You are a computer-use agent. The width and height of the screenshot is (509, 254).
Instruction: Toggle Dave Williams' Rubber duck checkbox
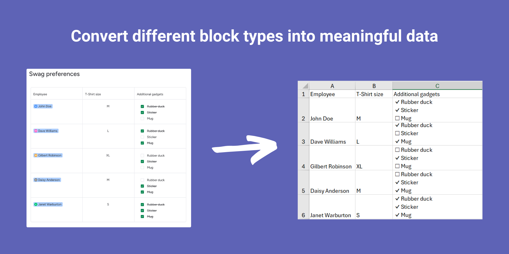pyautogui.click(x=142, y=131)
